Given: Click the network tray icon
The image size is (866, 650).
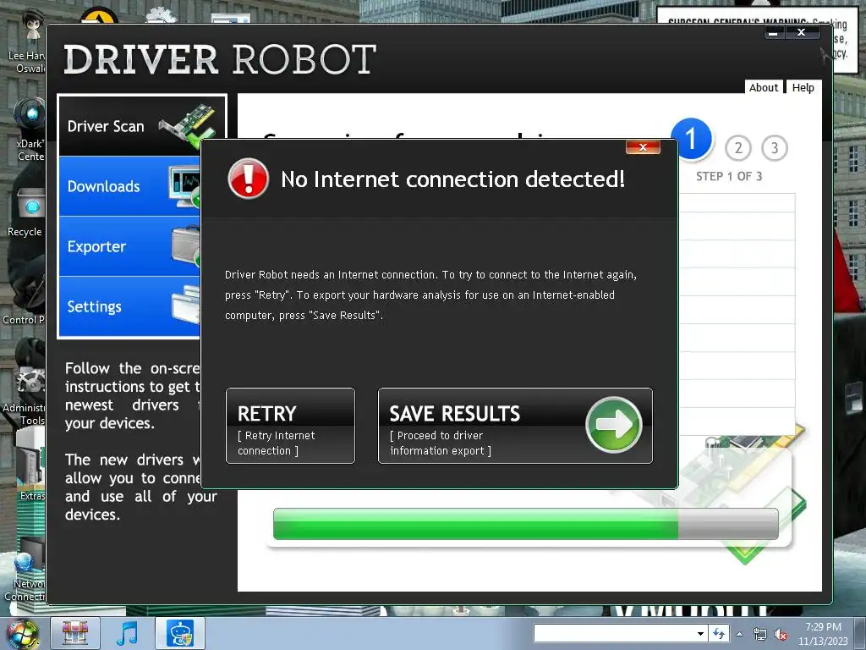Looking at the screenshot, I should click(x=760, y=635).
